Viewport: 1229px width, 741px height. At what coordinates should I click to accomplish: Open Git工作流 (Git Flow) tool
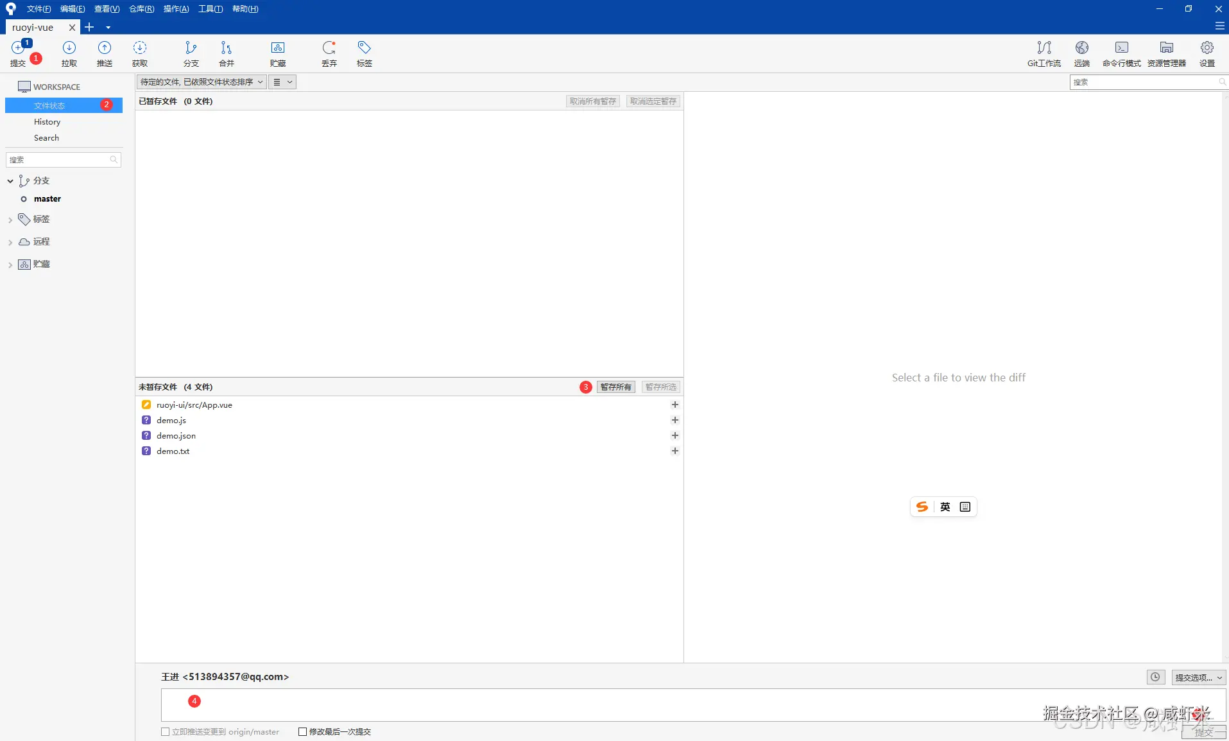click(x=1044, y=53)
